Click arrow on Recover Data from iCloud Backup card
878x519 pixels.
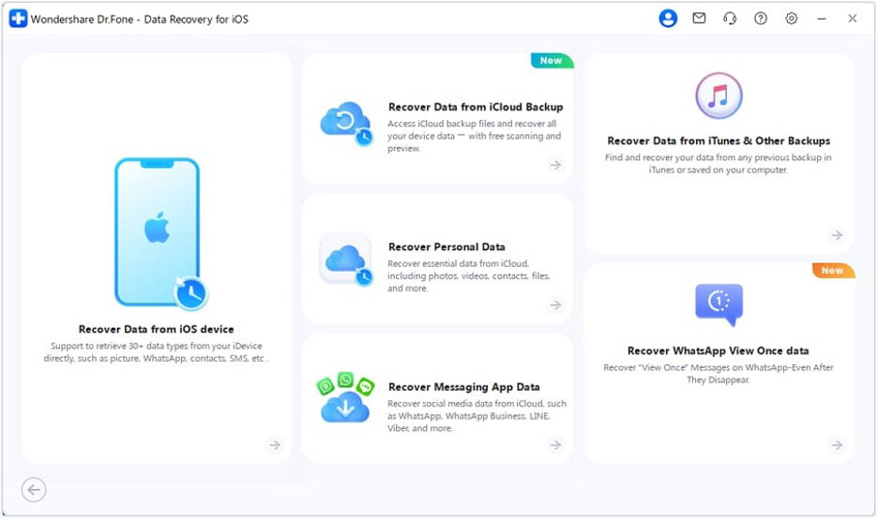[555, 165]
